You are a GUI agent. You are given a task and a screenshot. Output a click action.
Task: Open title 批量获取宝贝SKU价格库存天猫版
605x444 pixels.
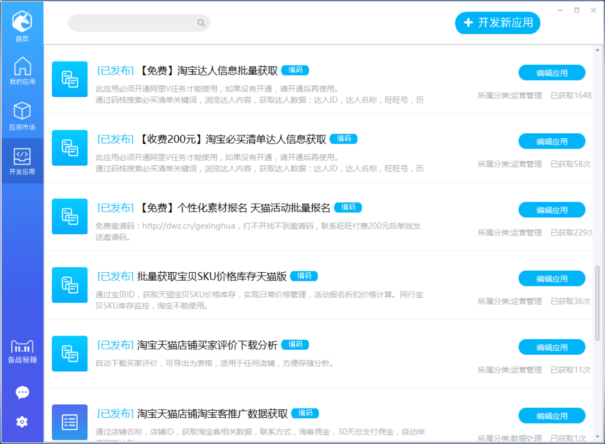pos(212,277)
